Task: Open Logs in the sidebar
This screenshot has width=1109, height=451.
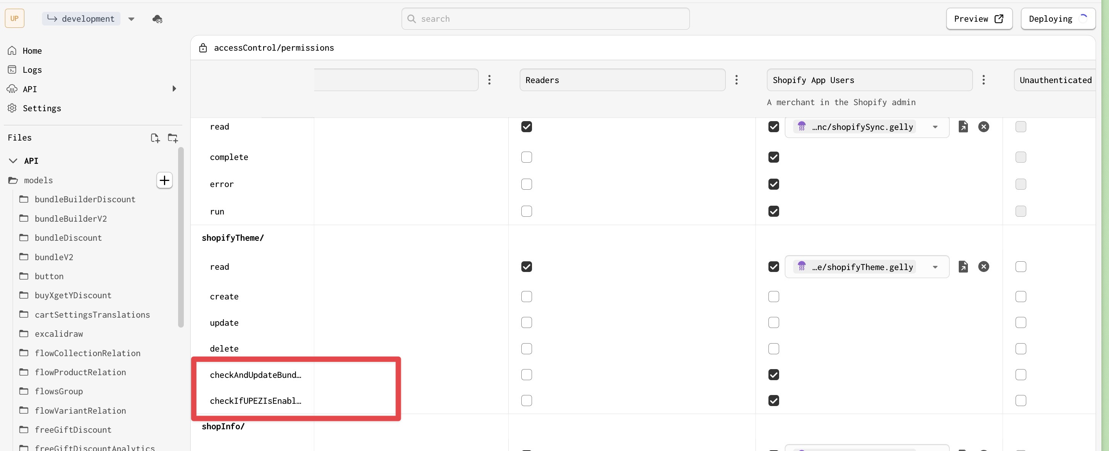Action: [x=32, y=70]
